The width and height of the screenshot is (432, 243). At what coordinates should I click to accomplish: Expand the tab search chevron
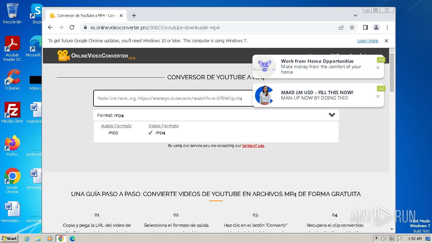click(355, 16)
